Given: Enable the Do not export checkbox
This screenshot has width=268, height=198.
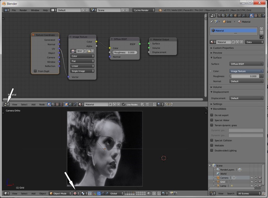Looking at the screenshot, I should click(x=212, y=115).
